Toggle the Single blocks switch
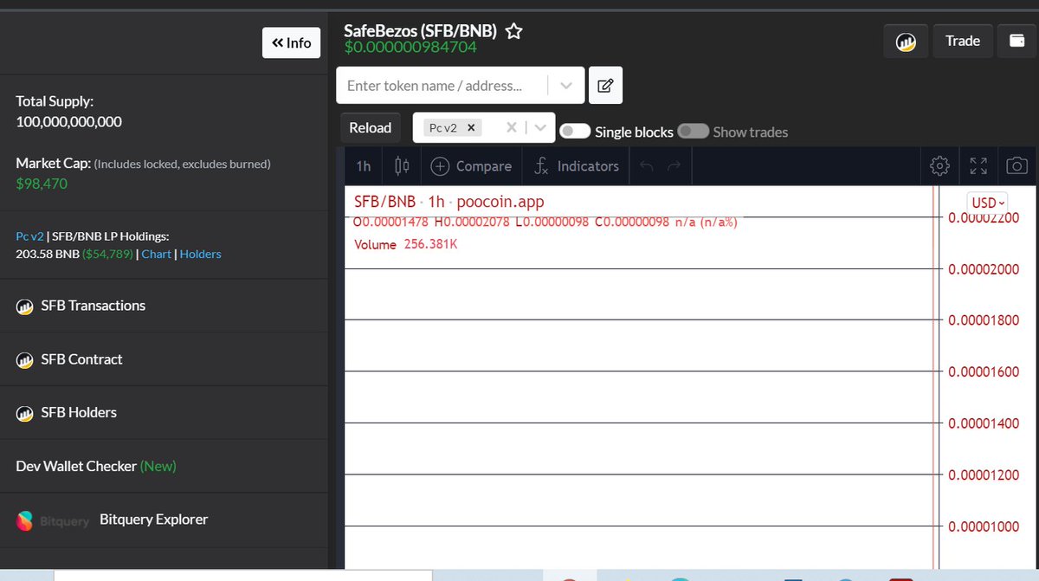Screen dimensions: 1039x581 pyautogui.click(x=575, y=131)
